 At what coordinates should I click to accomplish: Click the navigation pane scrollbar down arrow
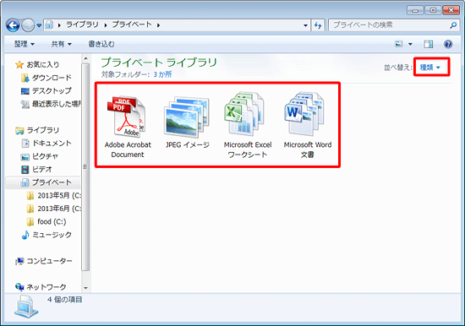click(x=85, y=288)
